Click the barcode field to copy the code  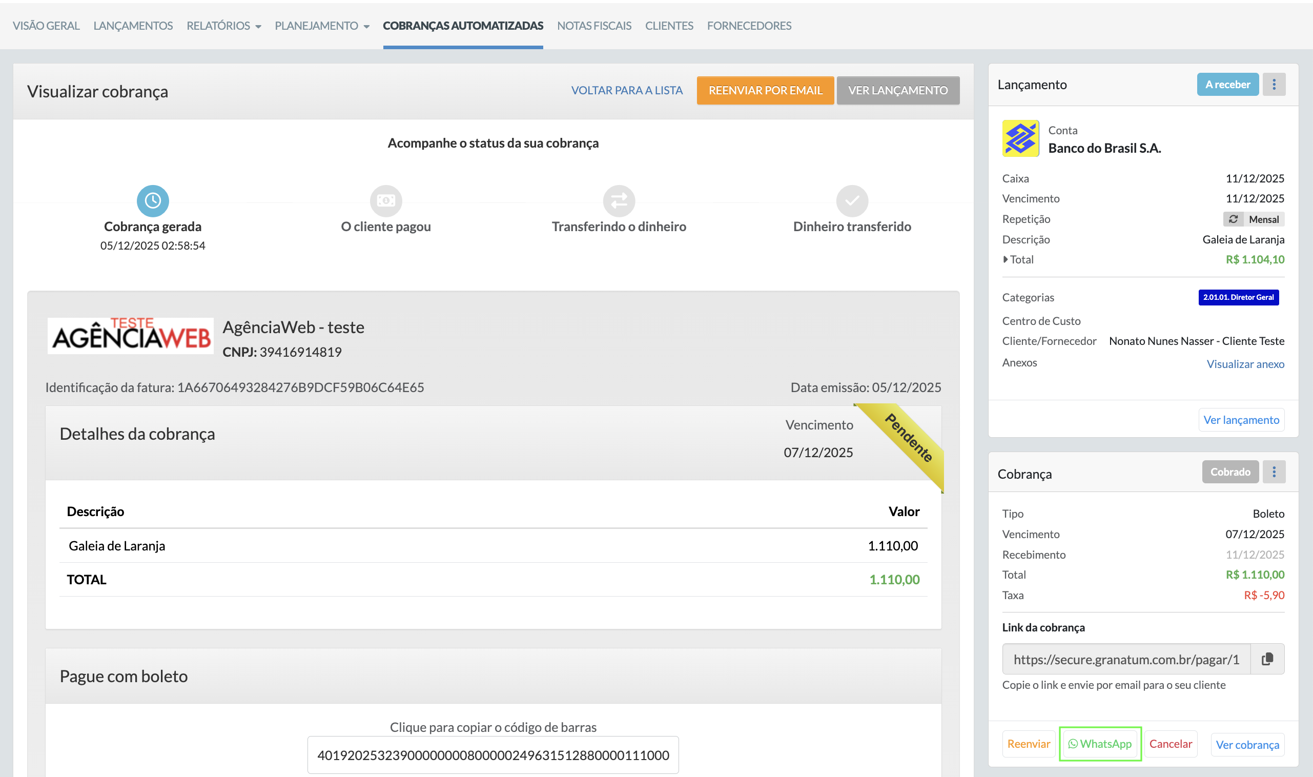493,755
